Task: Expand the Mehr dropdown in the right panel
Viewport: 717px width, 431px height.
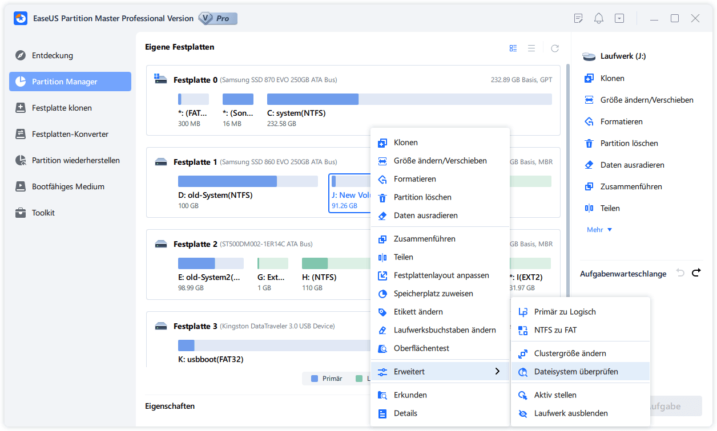Action: (x=599, y=230)
